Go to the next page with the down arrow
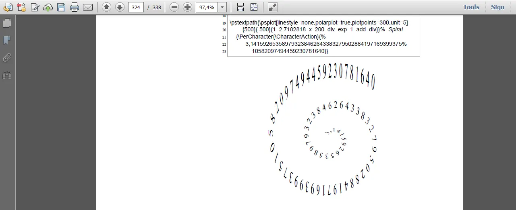Screen dimensions: 516x210 120,7
